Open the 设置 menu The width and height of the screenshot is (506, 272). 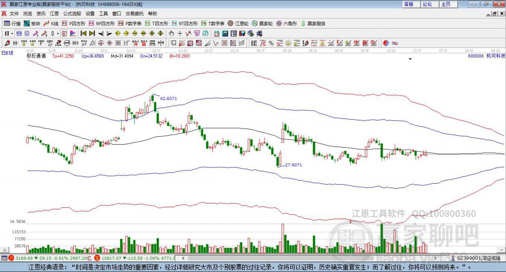click(x=90, y=13)
